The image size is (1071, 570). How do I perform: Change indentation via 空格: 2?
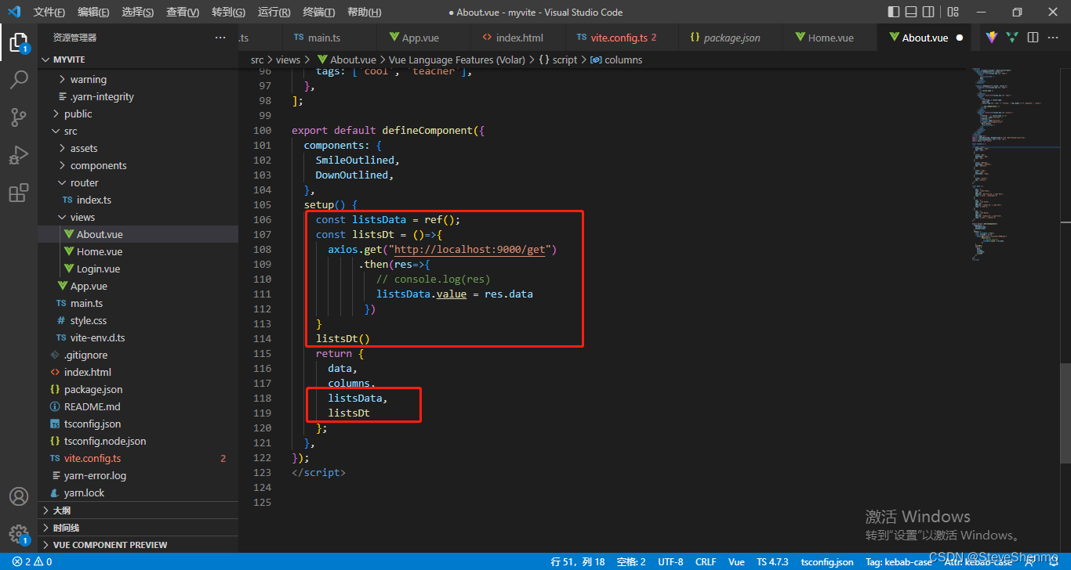click(631, 561)
